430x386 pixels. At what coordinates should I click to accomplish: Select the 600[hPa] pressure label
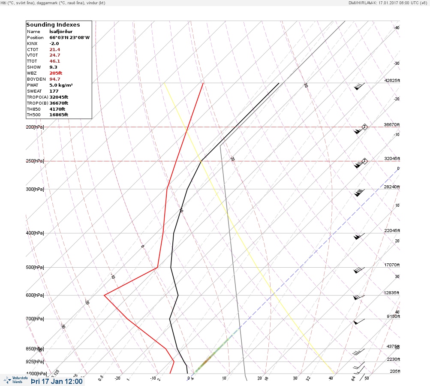point(35,295)
